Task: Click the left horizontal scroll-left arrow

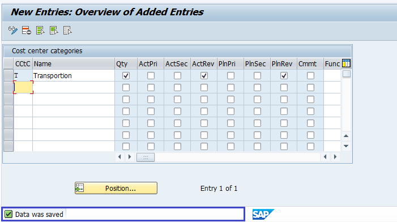Action: (119, 157)
